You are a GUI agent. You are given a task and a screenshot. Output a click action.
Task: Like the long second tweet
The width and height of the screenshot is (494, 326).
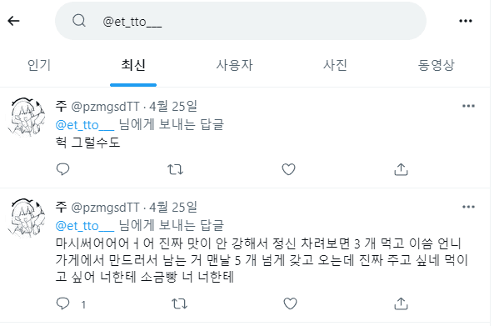click(290, 303)
